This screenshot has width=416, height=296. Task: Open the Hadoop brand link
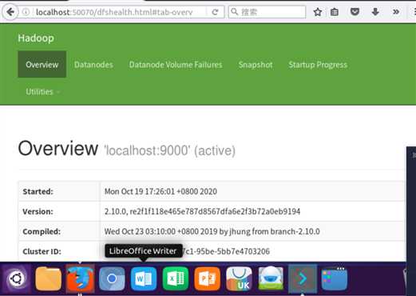pyautogui.click(x=36, y=38)
